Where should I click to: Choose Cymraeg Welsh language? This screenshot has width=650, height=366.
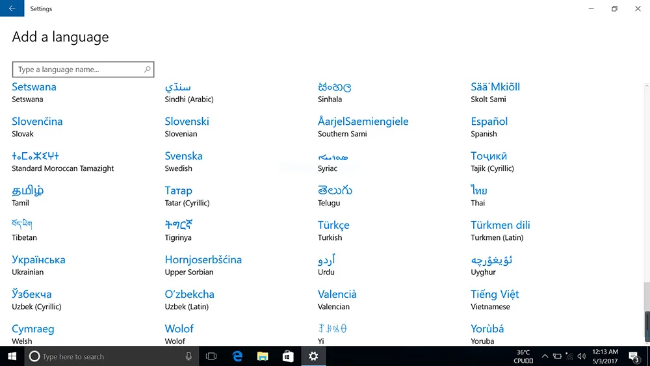pos(32,335)
